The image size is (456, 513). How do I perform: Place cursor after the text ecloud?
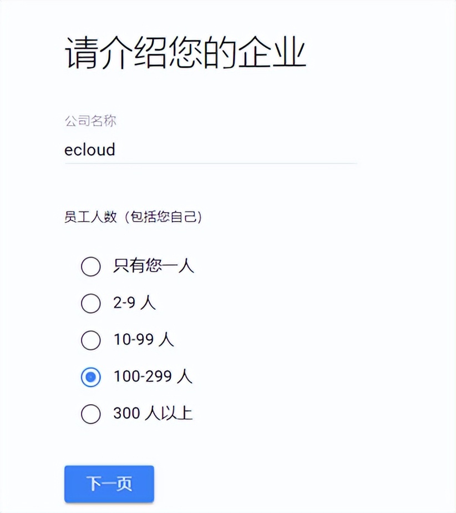[x=116, y=150]
